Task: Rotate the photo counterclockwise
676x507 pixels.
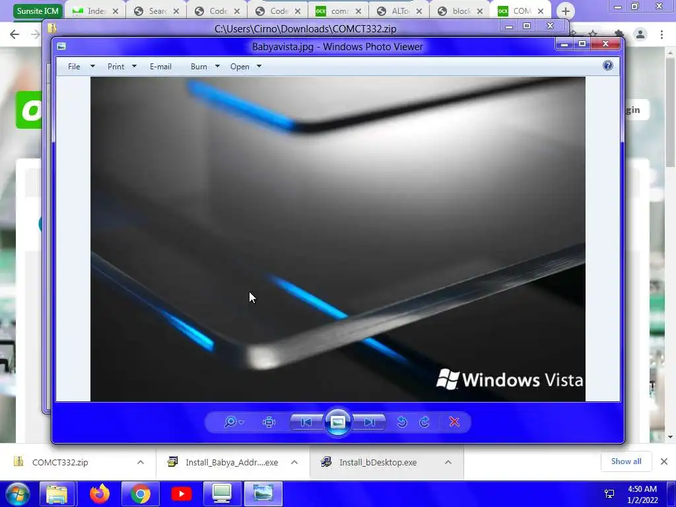Action: pyautogui.click(x=402, y=422)
